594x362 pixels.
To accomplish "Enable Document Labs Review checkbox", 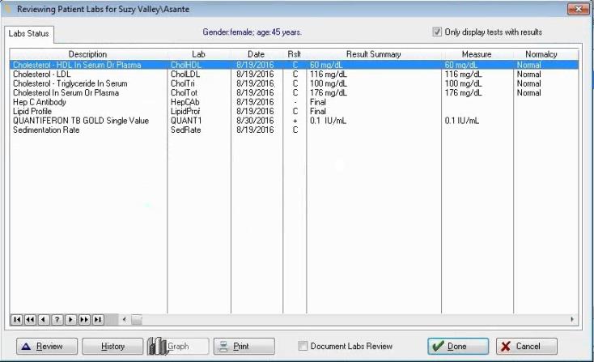I will pyautogui.click(x=303, y=346).
